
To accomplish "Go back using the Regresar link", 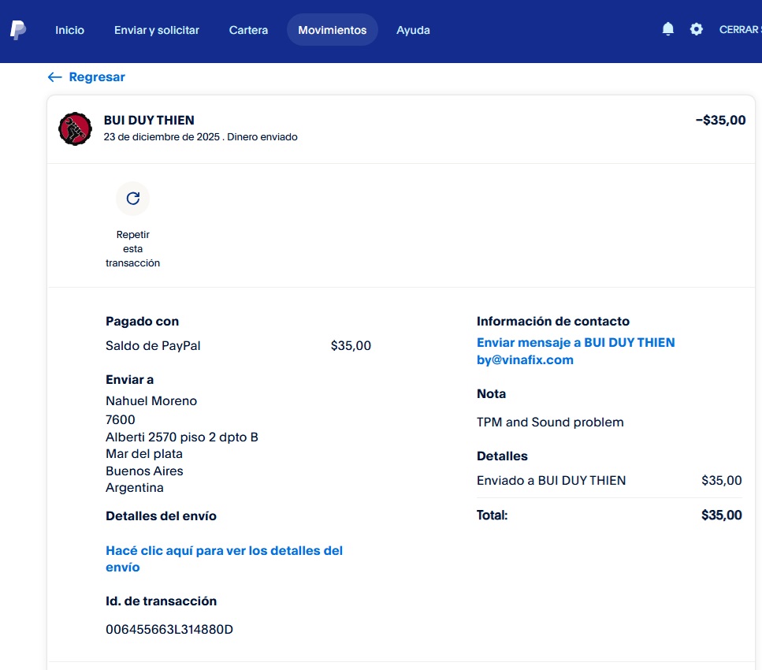I will 87,77.
